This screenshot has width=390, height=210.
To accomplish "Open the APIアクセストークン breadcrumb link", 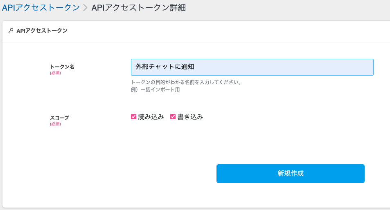I will click(x=41, y=7).
